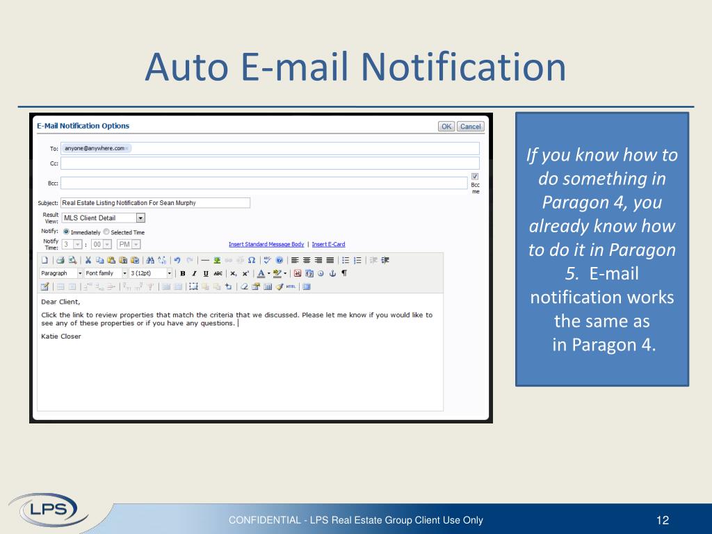This screenshot has height=534, width=712.
Task: Remove the anyone@anywhere.com recipient chip
Action: pos(127,149)
